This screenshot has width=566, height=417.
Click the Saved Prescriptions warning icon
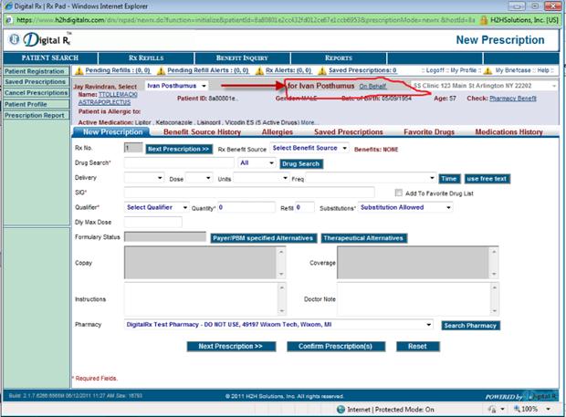click(x=322, y=70)
